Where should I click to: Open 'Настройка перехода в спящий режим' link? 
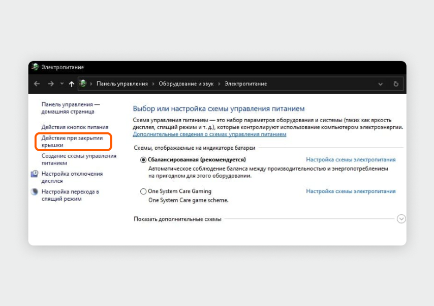point(70,195)
